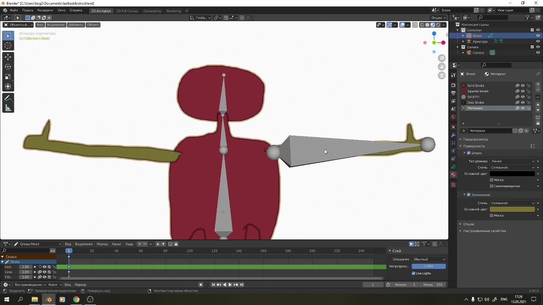Pin the properties editor context

pos(538,74)
